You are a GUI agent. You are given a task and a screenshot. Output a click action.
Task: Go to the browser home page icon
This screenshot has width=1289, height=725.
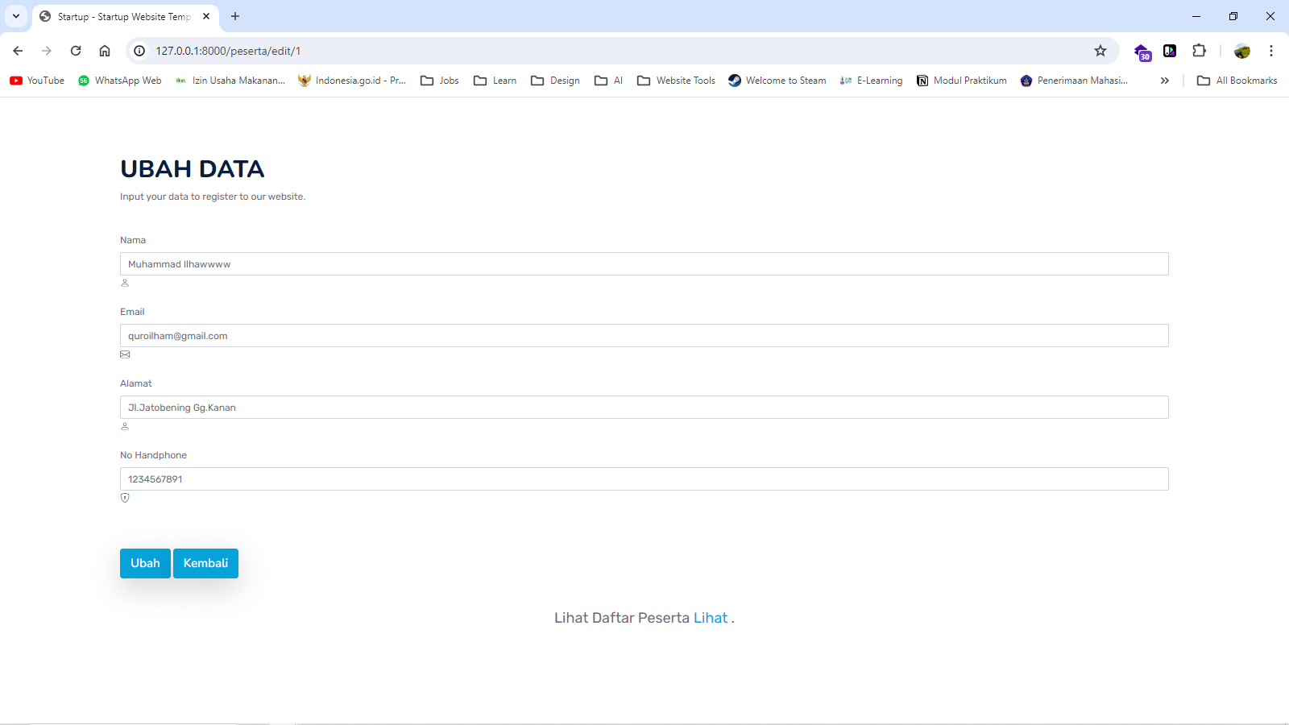click(105, 51)
